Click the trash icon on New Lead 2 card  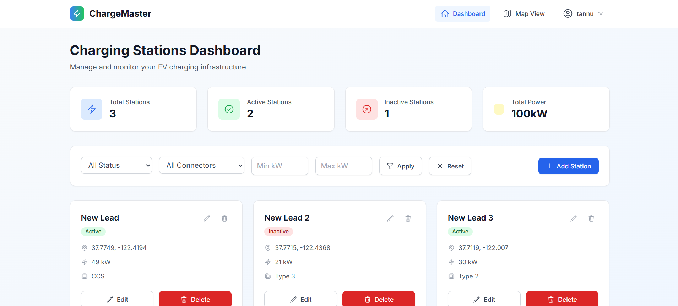pyautogui.click(x=408, y=218)
